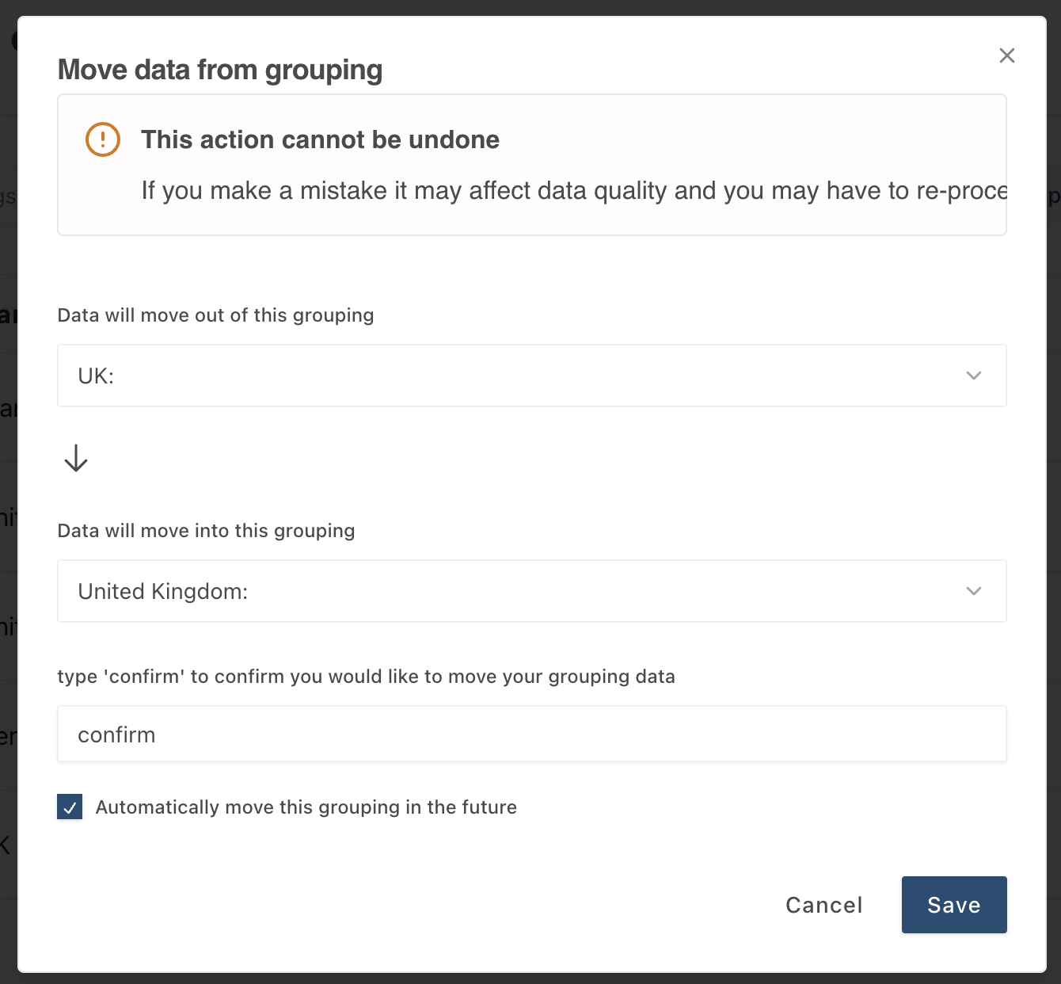Click the down arrow between the groupings

click(76, 458)
